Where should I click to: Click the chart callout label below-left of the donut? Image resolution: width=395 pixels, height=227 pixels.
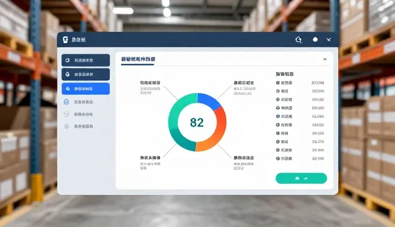pyautogui.click(x=150, y=158)
